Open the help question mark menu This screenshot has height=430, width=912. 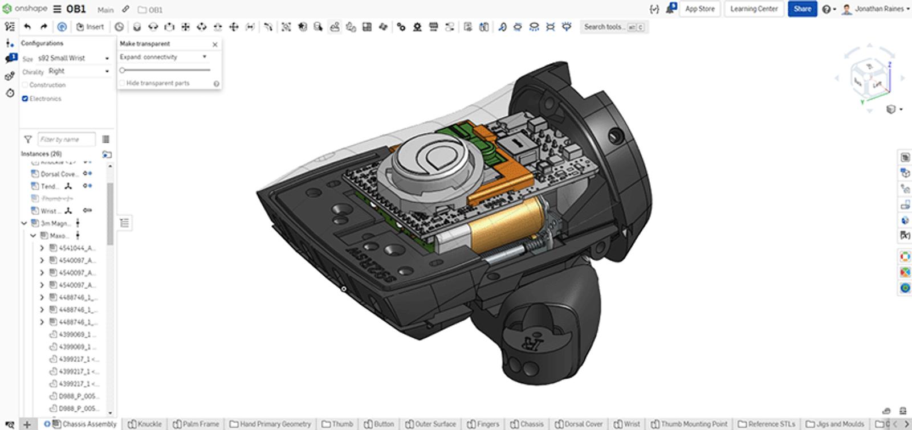(x=826, y=9)
